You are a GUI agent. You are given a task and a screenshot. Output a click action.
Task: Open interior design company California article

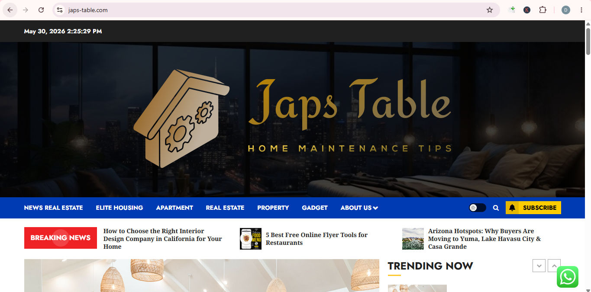163,239
